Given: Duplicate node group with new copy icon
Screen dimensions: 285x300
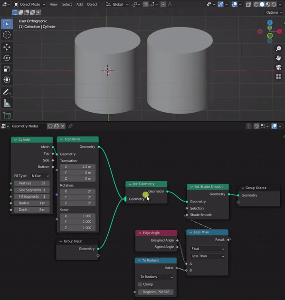Looking at the screenshot, I should click(x=57, y=126).
